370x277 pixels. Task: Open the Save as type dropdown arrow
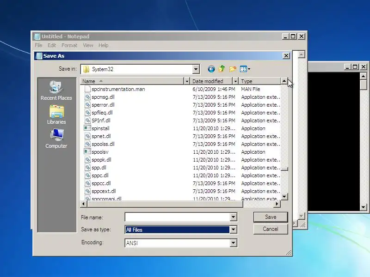(233, 229)
